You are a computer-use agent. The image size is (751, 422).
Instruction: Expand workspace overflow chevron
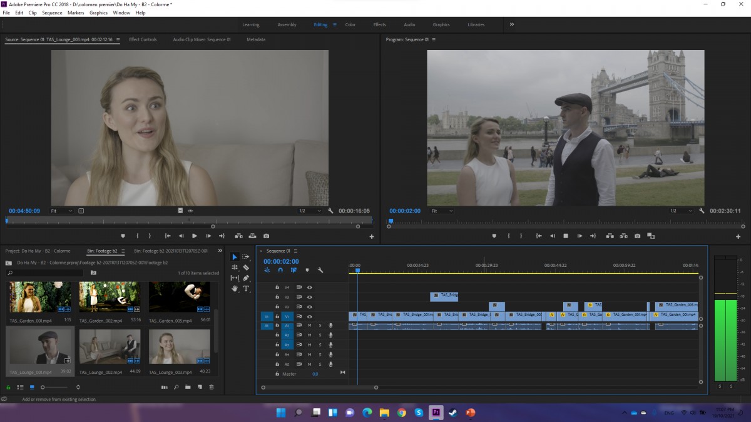[512, 24]
